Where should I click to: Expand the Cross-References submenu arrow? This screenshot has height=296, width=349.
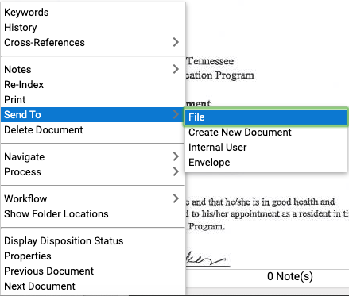[176, 42]
